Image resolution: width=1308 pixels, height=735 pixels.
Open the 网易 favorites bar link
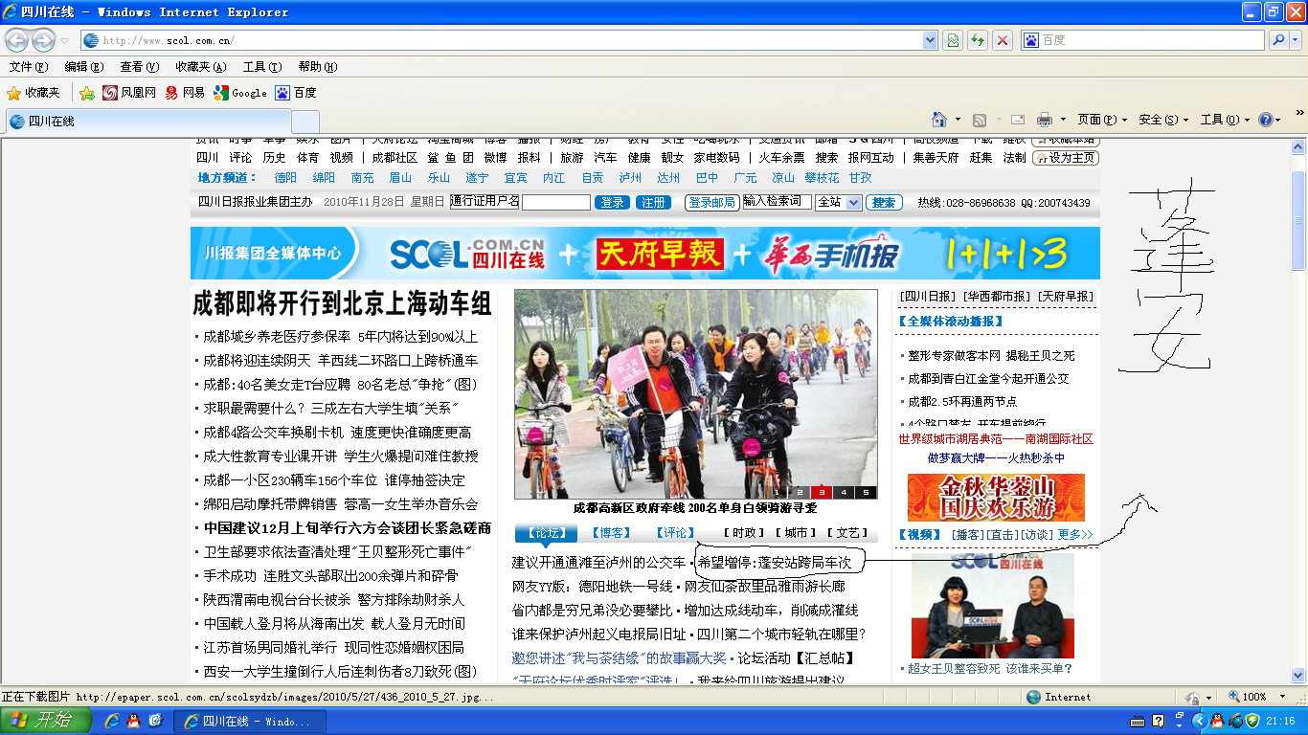coord(186,93)
